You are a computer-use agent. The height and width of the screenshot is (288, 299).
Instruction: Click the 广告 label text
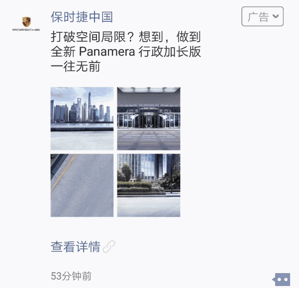258,16
